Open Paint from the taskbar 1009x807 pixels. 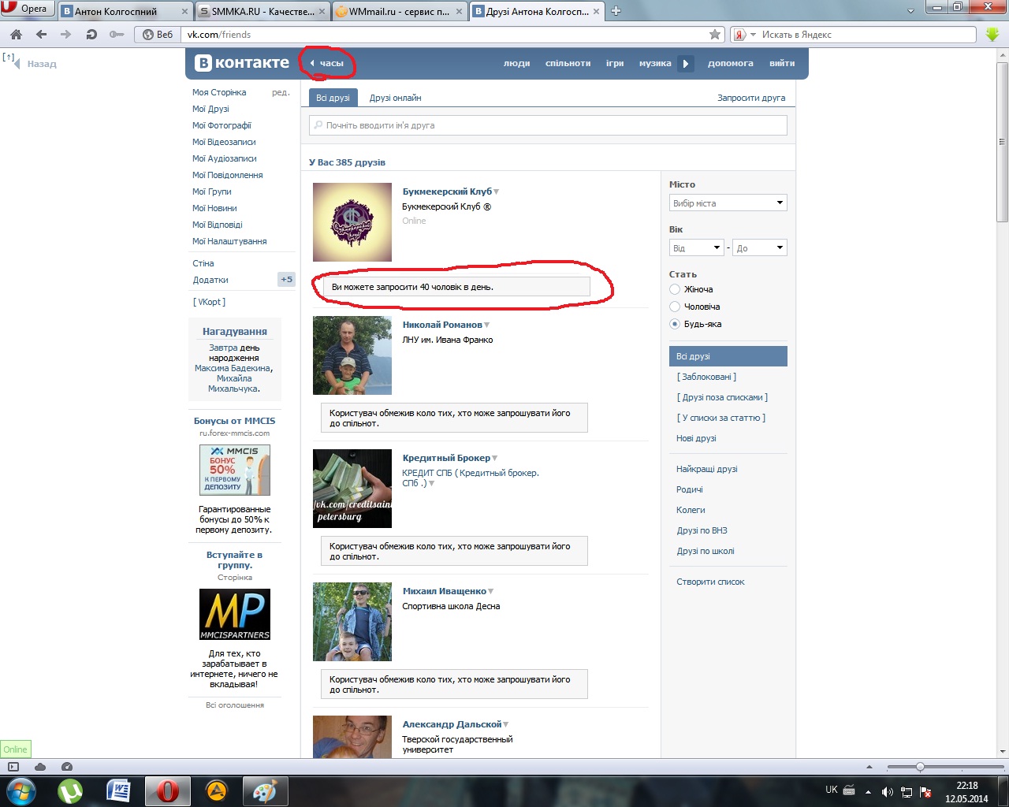(265, 790)
